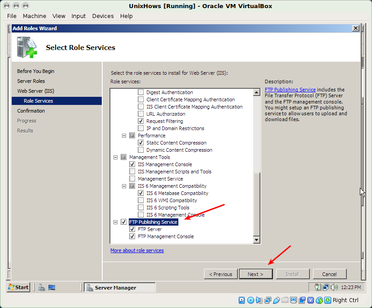Uncheck Static Content Compression
372x308 pixels.
[x=141, y=143]
